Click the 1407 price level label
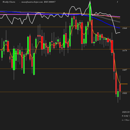 pos(125,70)
